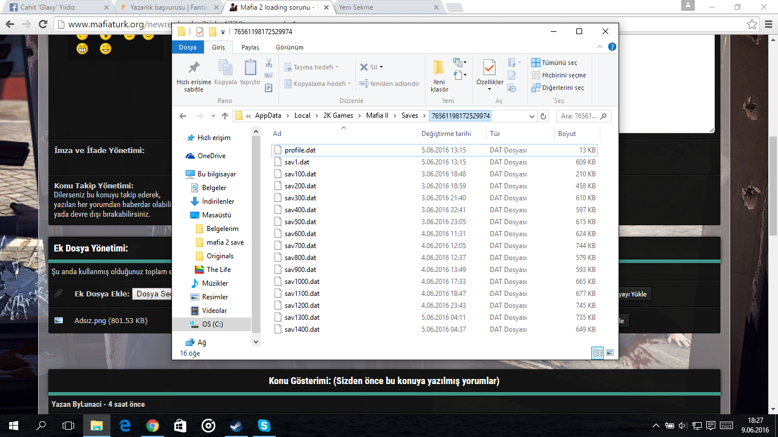Switch to the Yeni Sekme browser tab

tap(387, 7)
